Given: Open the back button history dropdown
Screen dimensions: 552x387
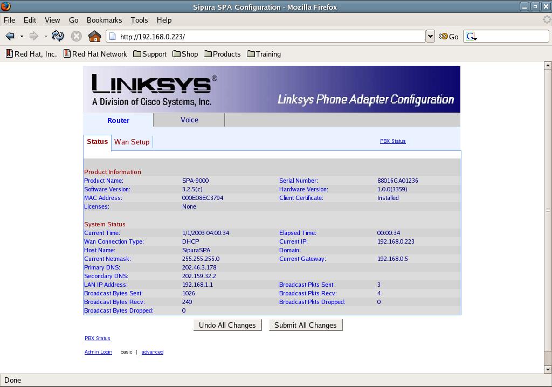Looking at the screenshot, I should (x=22, y=36).
